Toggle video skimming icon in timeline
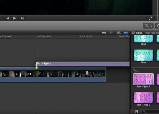 click(104, 33)
